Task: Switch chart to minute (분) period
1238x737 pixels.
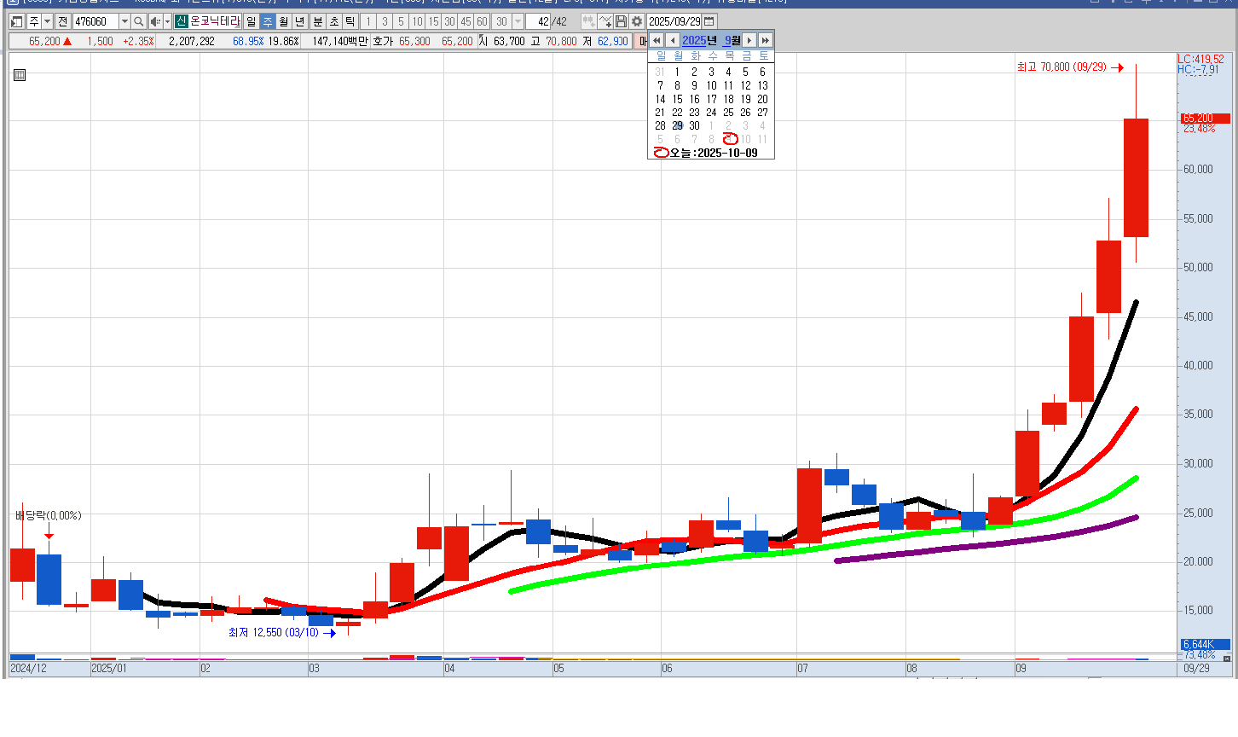Action: click(318, 21)
